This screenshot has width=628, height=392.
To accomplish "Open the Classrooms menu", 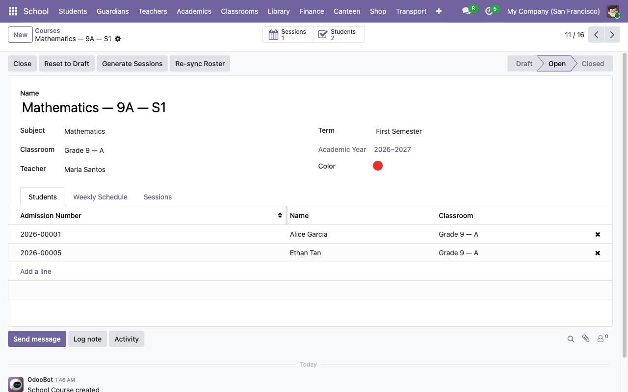I will tap(239, 11).
